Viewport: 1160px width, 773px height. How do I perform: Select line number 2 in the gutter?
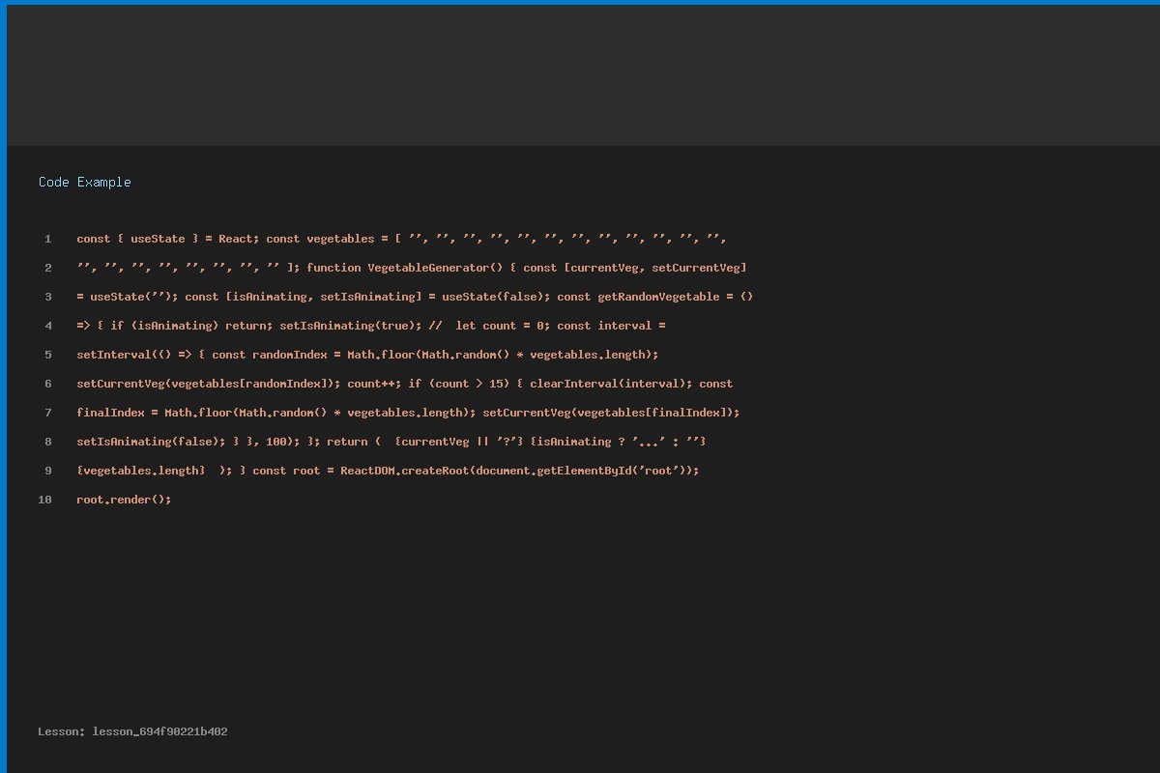click(47, 268)
